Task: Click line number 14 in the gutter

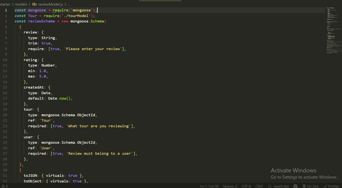Action: (5, 82)
